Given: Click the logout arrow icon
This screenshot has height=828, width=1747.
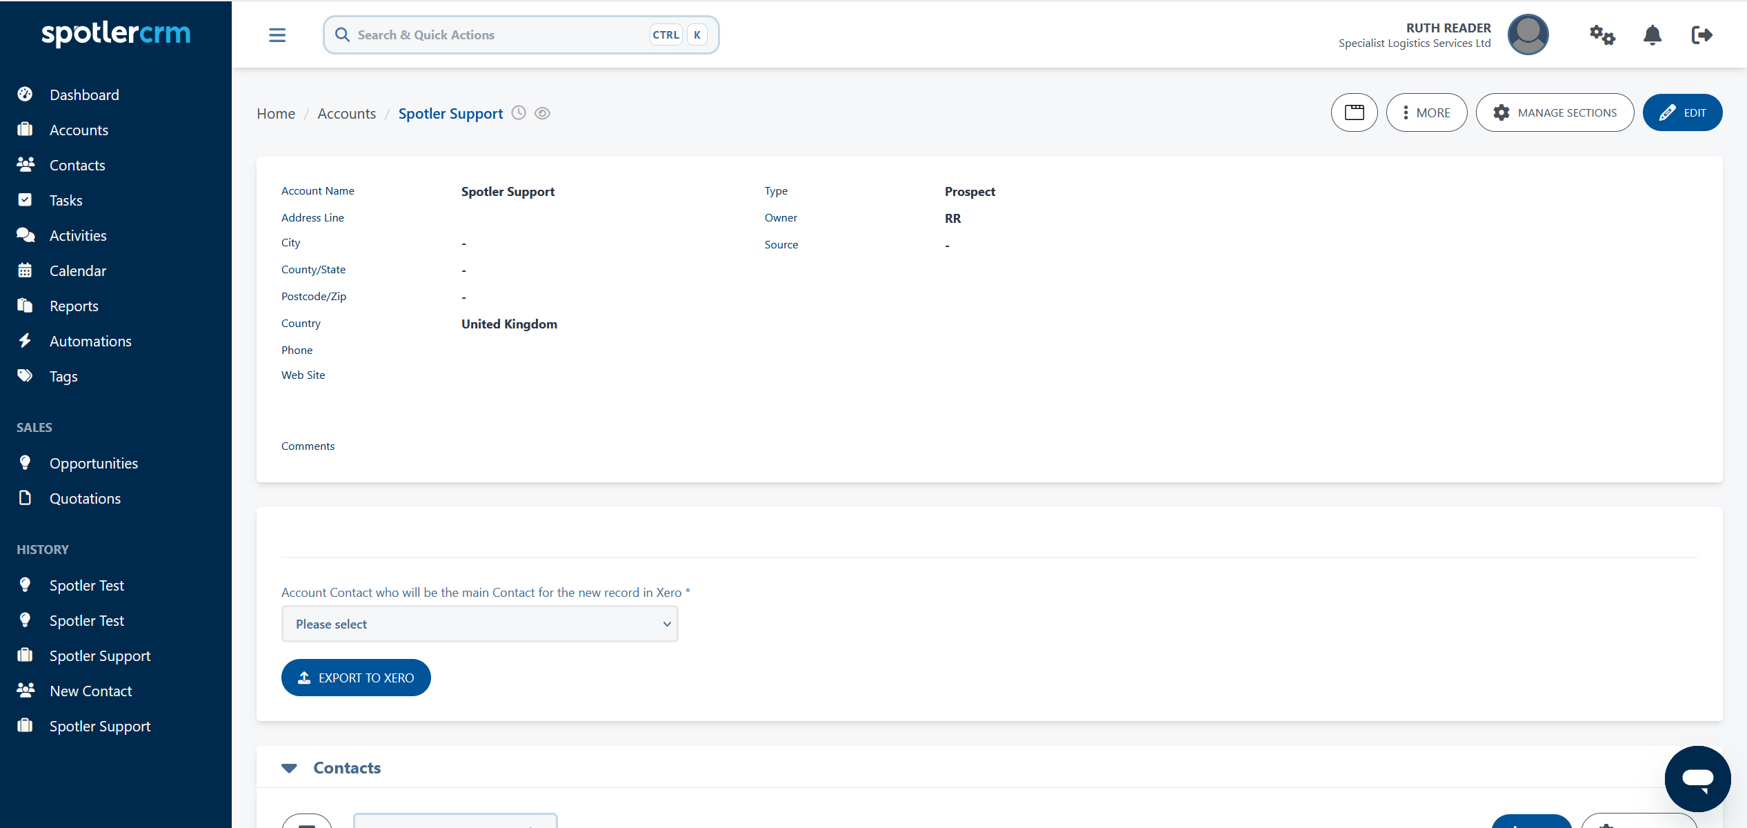Looking at the screenshot, I should (1701, 34).
